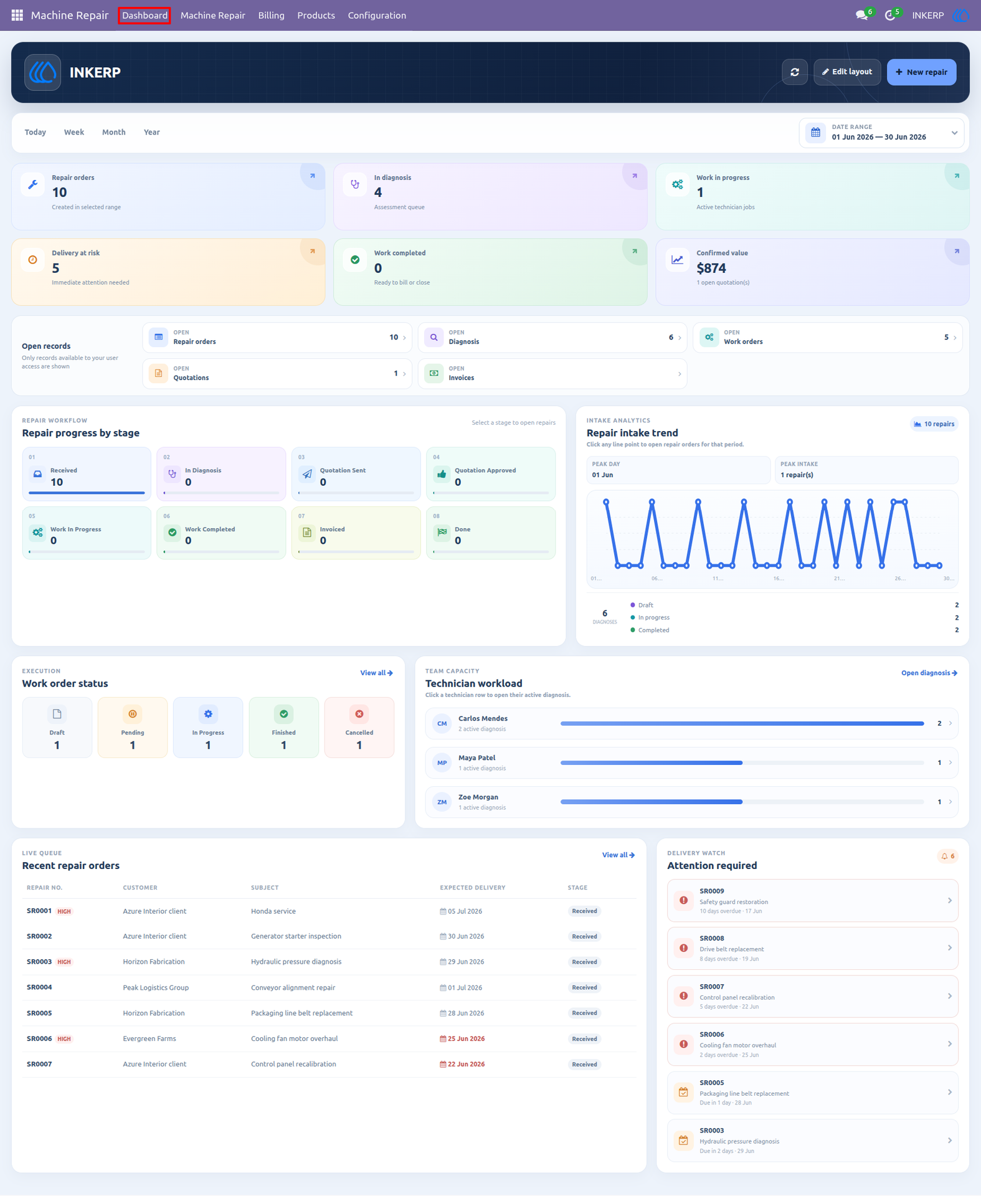This screenshot has height=1196, width=981.
Task: Click the New repair button
Action: (x=921, y=72)
